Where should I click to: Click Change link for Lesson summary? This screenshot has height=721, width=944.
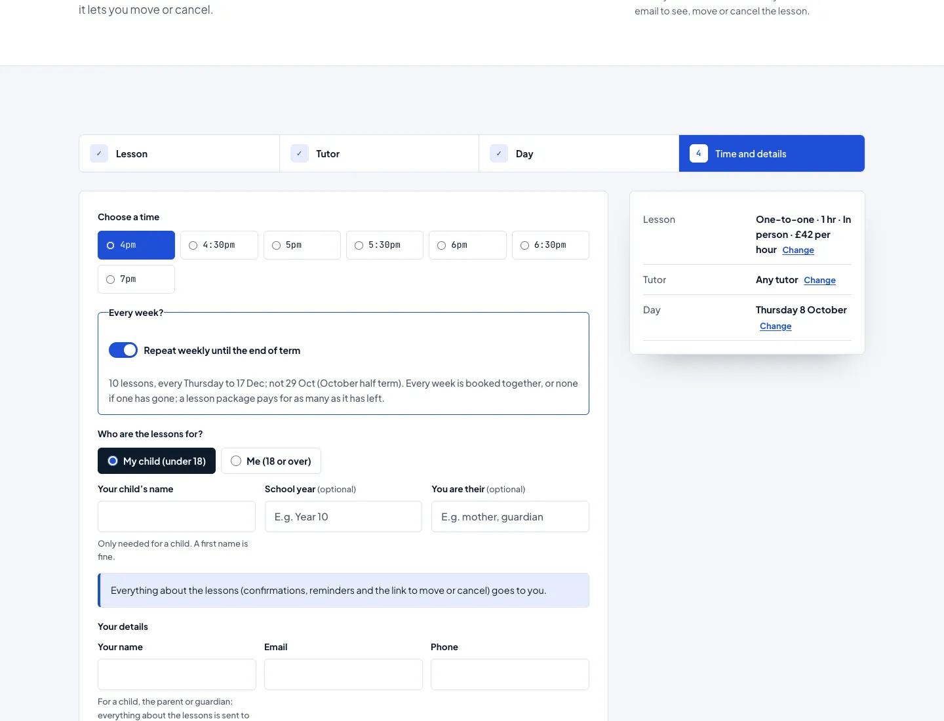coord(798,250)
